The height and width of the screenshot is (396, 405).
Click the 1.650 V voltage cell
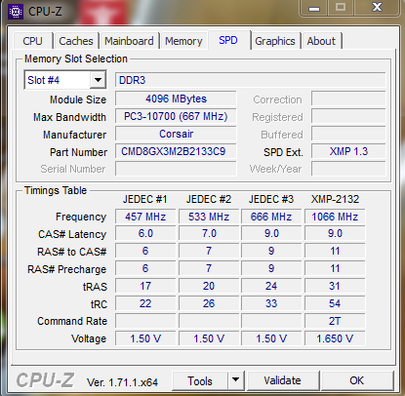tap(335, 338)
